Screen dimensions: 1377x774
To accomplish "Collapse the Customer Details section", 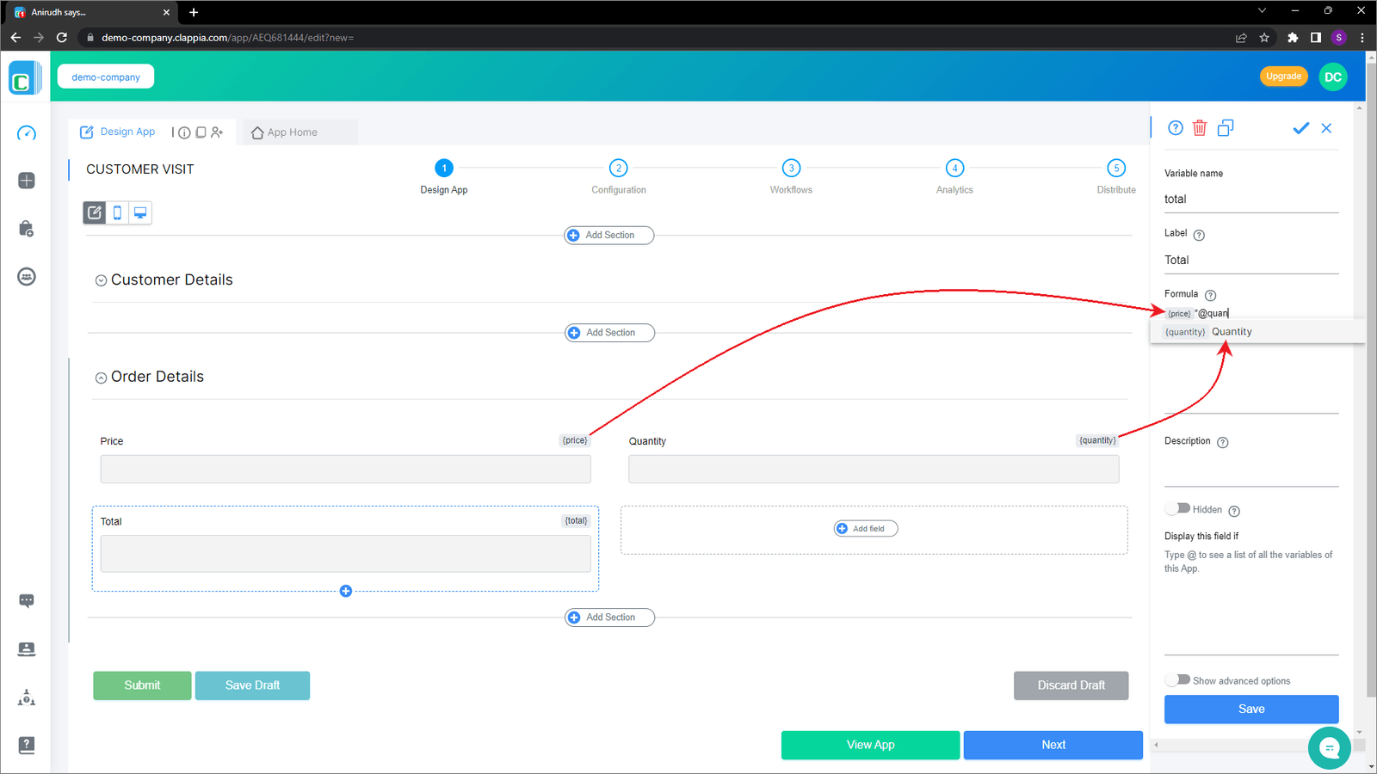I will [x=101, y=279].
